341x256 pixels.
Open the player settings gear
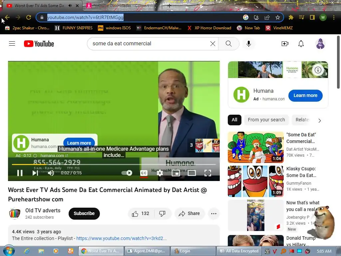[160, 173]
